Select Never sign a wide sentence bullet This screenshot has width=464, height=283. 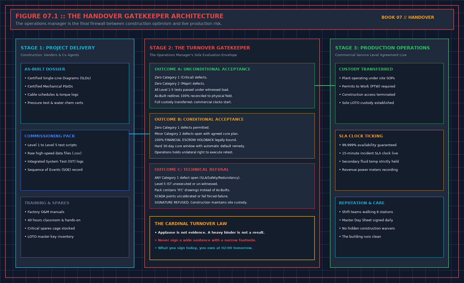206,240
